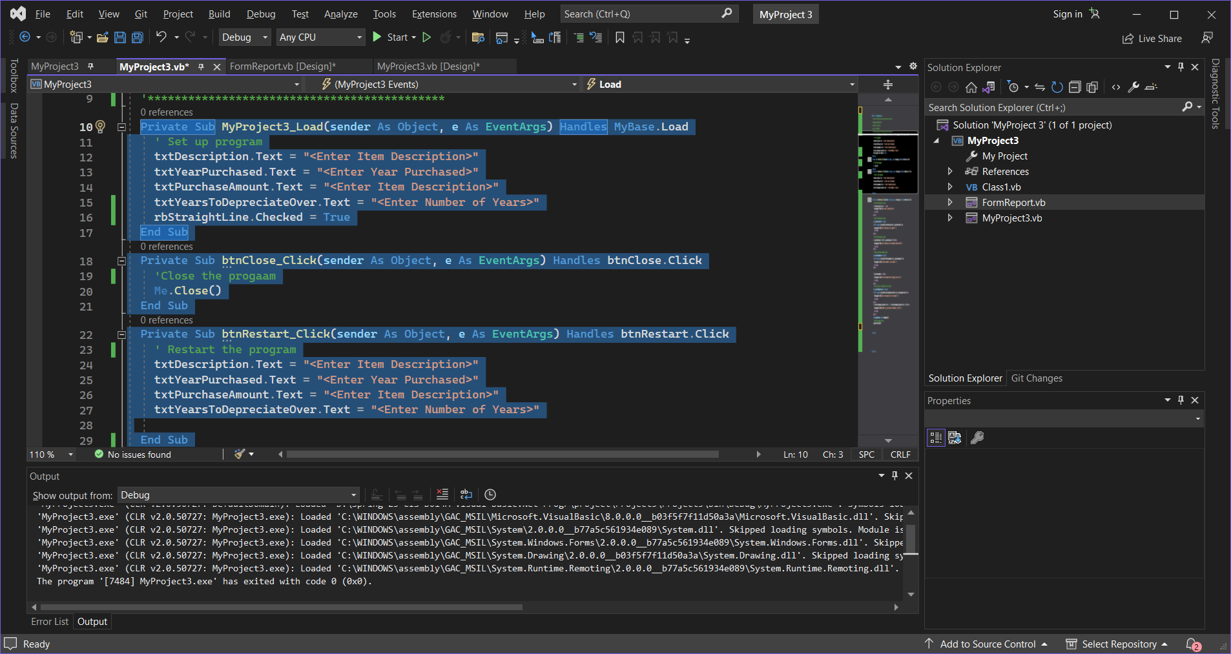Image resolution: width=1231 pixels, height=654 pixels.
Task: Click Add to Source Control
Action: point(987,644)
